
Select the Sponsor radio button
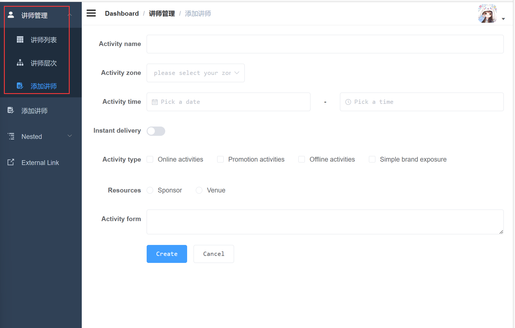(150, 190)
